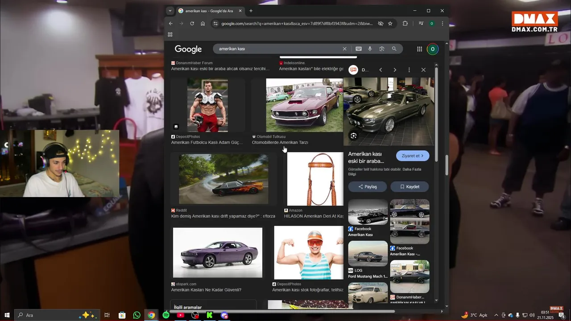The height and width of the screenshot is (321, 571).
Task: Show the previous image in preview panel
Action: [x=381, y=70]
